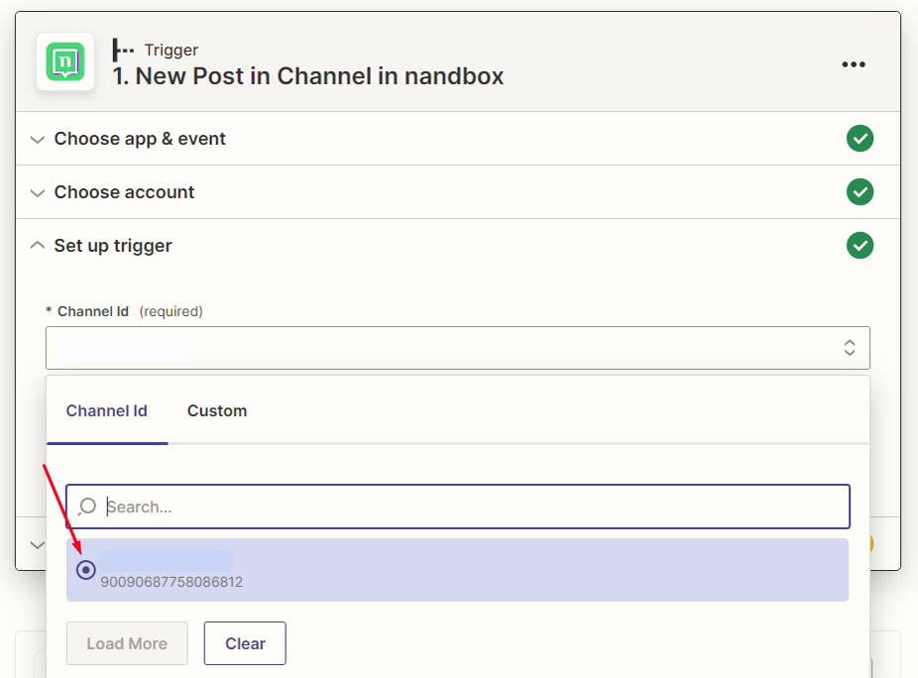
Task: Expand the Choose account section
Action: tap(124, 192)
